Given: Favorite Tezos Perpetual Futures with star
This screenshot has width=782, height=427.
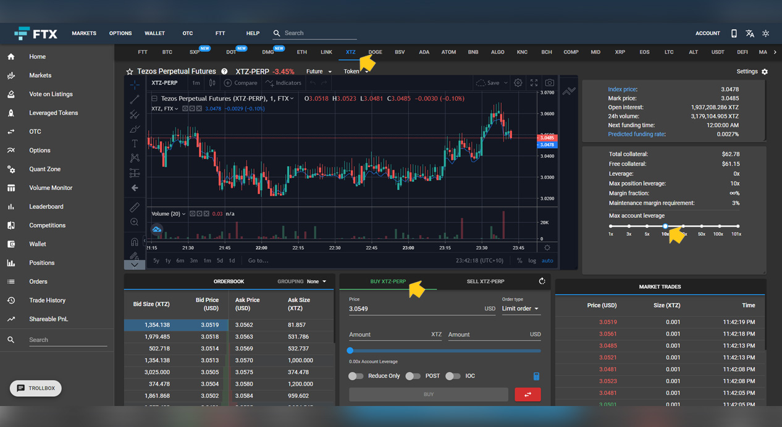Looking at the screenshot, I should 130,72.
